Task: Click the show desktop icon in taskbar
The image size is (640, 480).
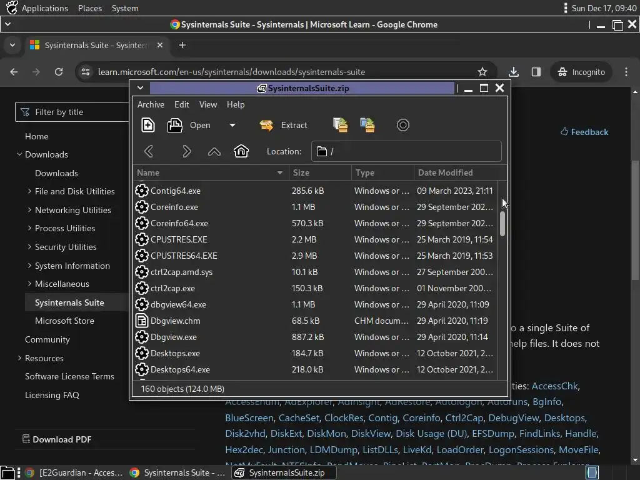Action: click(x=592, y=472)
